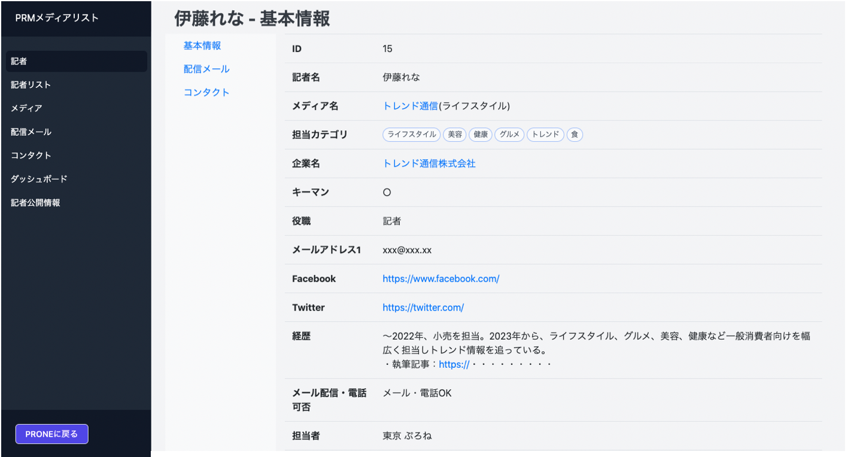Open the メディア sidebar section
The image size is (851, 457).
[x=26, y=108]
